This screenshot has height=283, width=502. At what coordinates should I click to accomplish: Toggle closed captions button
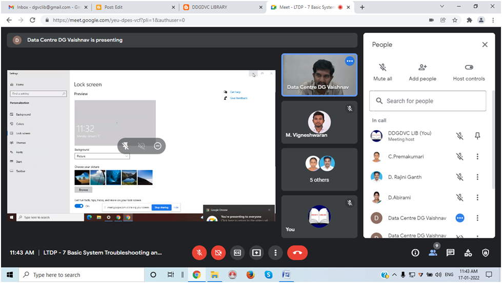pyautogui.click(x=237, y=253)
